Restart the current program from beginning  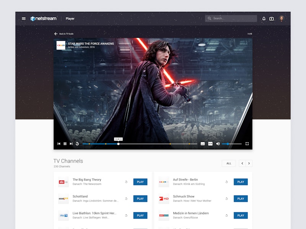[77, 144]
